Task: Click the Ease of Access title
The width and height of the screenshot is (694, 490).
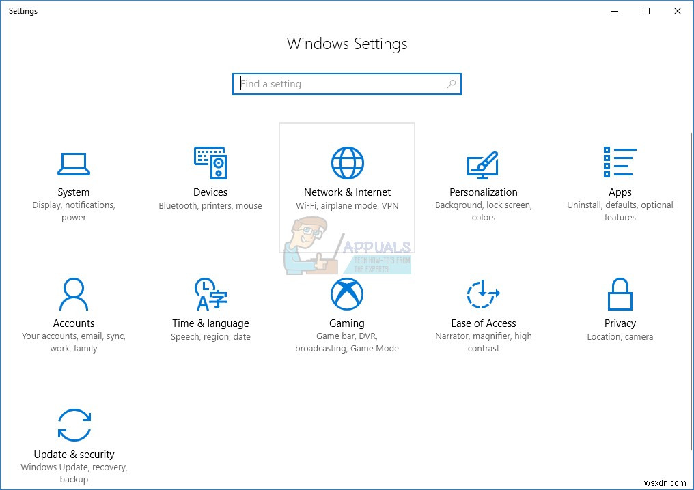Action: (484, 323)
